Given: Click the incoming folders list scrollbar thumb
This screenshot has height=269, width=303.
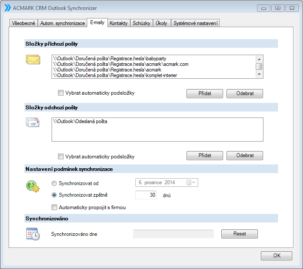Looking at the screenshot, I should pos(259,66).
